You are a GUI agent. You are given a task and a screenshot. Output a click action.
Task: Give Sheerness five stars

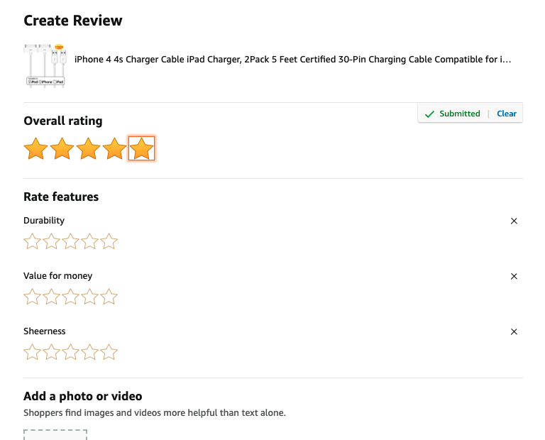click(x=109, y=353)
